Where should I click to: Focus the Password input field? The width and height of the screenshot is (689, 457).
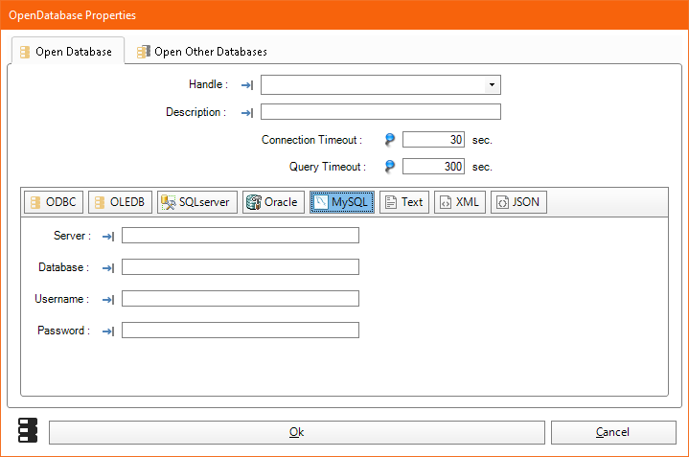point(241,330)
